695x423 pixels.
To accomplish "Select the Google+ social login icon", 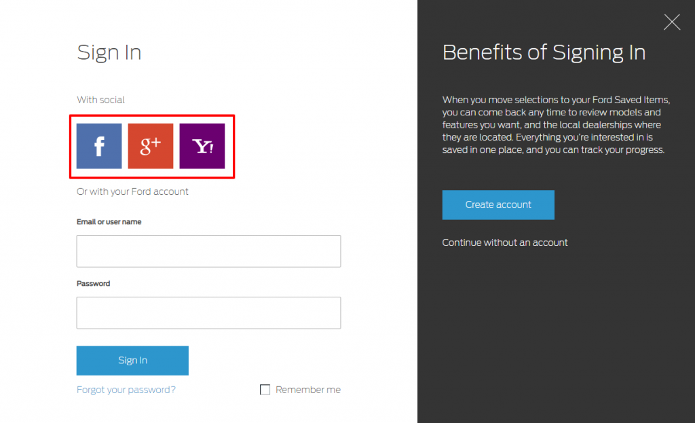I will click(151, 146).
